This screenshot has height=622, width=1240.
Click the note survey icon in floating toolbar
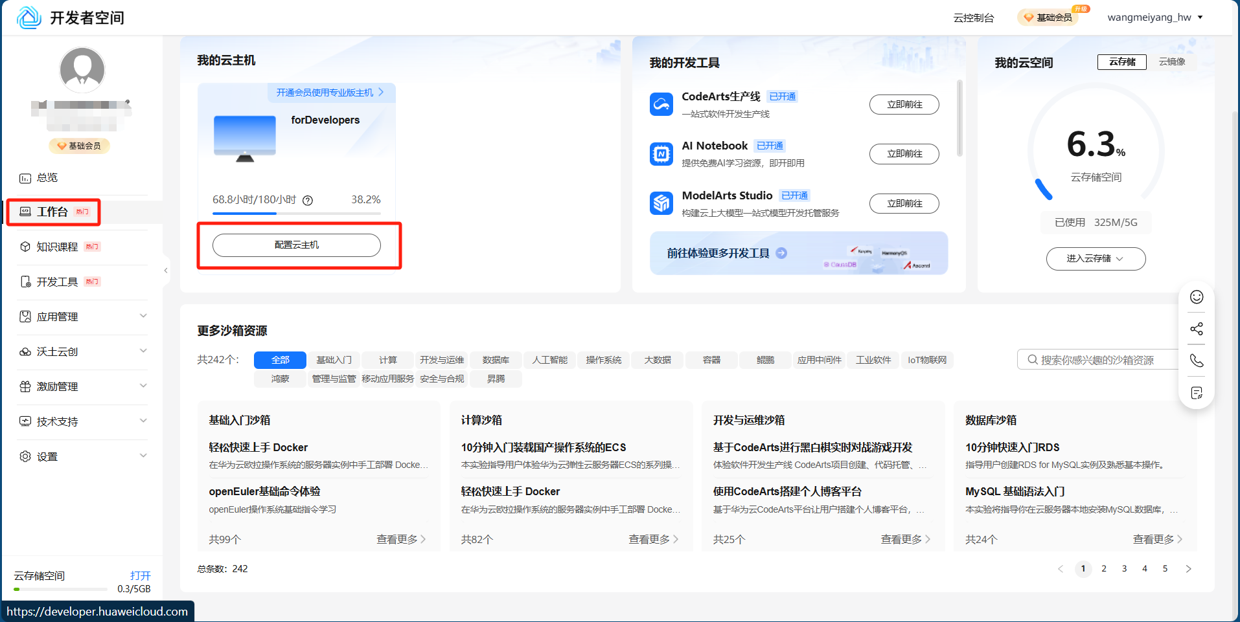[x=1197, y=393]
